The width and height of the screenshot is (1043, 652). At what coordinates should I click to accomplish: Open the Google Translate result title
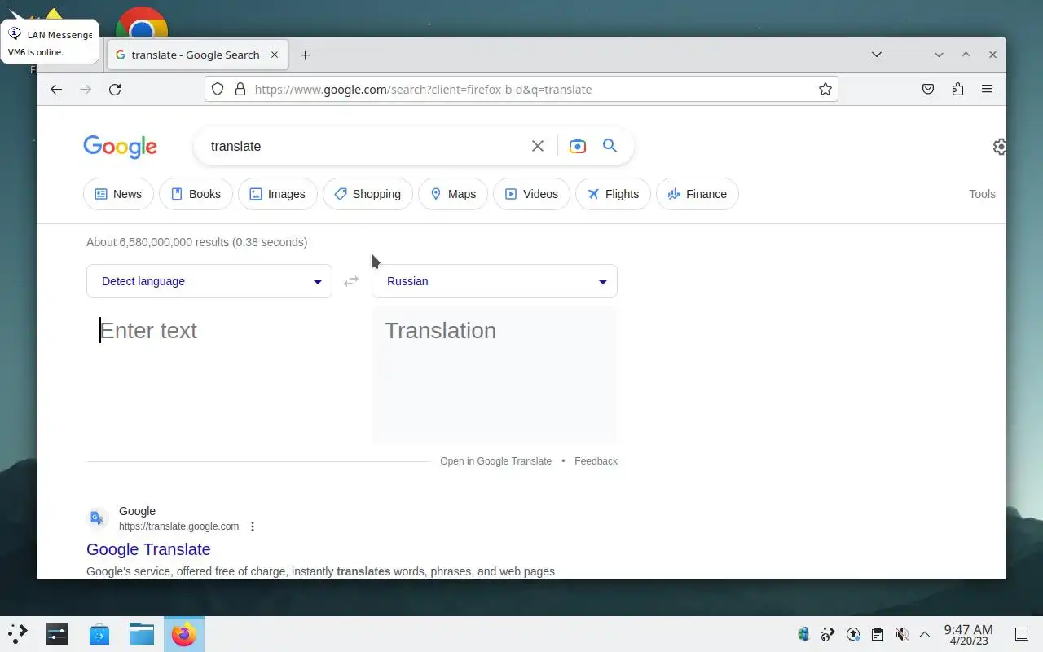pos(148,549)
